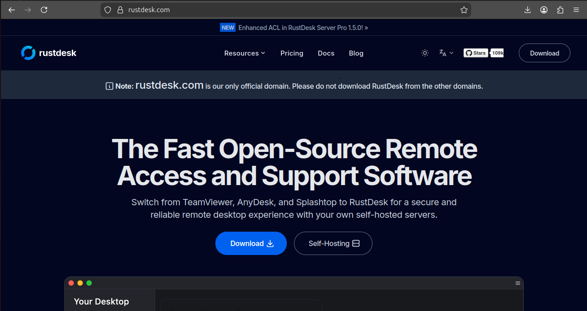Expand the Resources menu
Screen dimensions: 587x311
[x=245, y=53]
